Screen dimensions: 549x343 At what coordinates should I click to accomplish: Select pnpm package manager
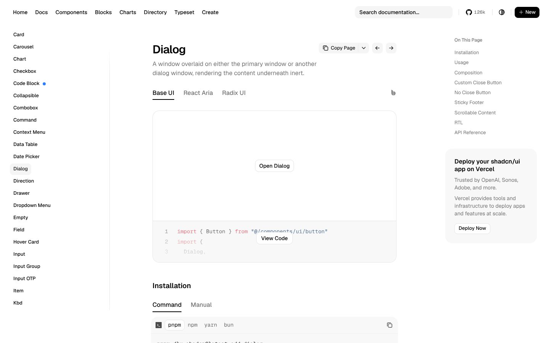pyautogui.click(x=175, y=325)
